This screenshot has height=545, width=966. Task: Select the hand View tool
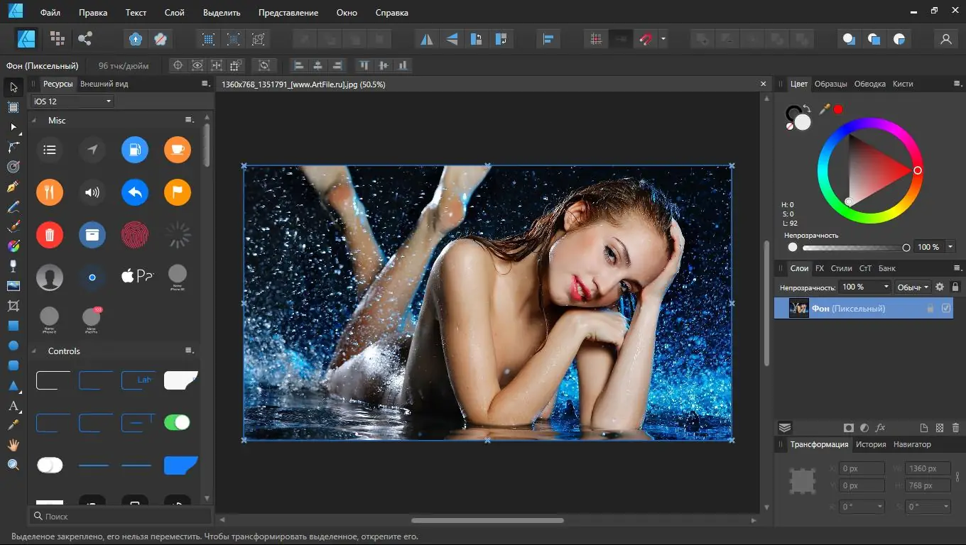(13, 445)
